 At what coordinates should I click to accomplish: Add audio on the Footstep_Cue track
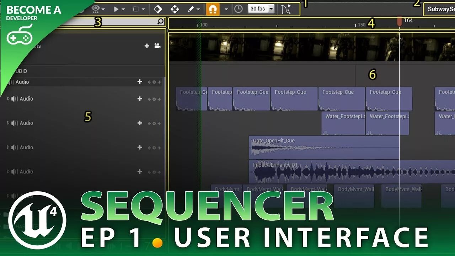pyautogui.click(x=140, y=99)
